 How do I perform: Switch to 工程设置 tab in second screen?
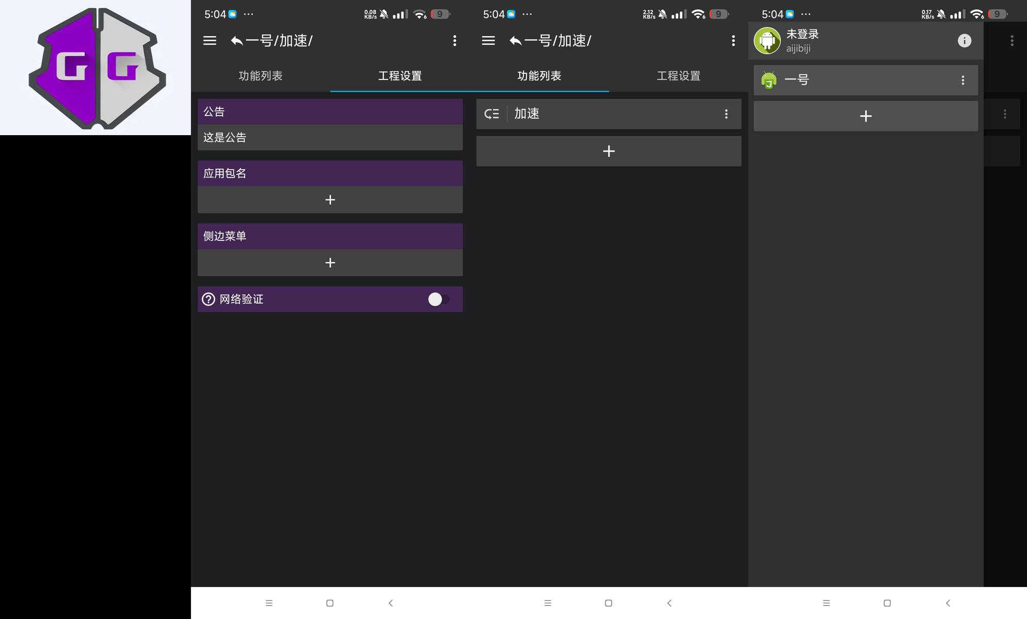point(679,76)
